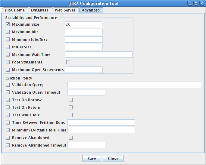Click the Initial Size label text
This screenshot has width=206, height=165.
coord(22,47)
